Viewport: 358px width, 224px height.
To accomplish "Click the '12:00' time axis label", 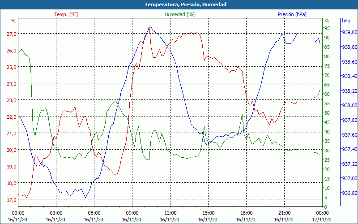I will tap(170, 212).
